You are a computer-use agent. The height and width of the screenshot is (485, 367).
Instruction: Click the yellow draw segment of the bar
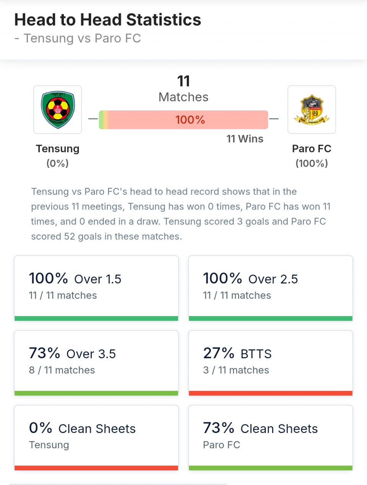click(106, 120)
